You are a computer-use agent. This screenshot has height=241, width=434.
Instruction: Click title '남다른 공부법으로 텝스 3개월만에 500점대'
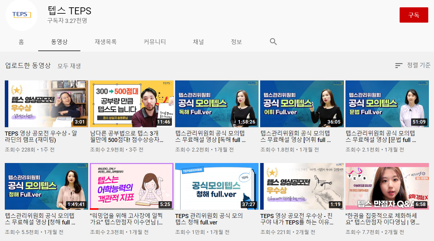(127, 136)
